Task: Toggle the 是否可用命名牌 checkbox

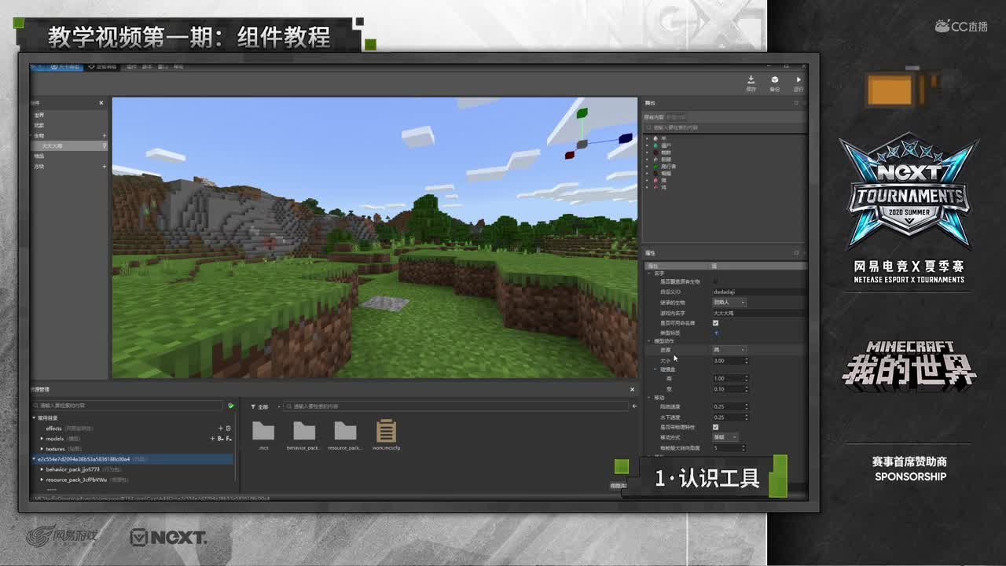Action: point(715,323)
